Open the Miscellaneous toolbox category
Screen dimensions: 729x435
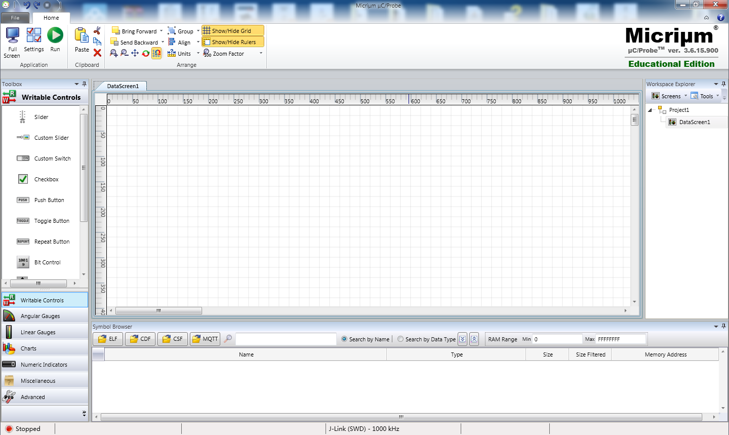(45, 381)
